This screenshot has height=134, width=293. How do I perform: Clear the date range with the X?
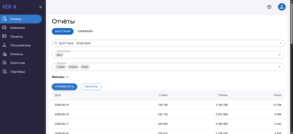coord(280,43)
